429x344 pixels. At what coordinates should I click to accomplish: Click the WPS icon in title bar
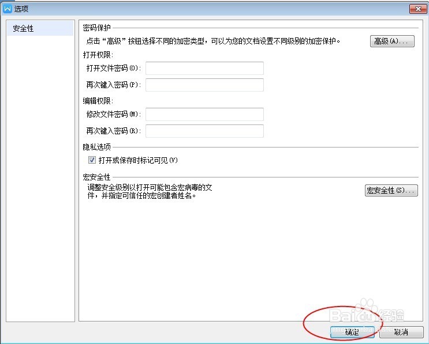click(8, 9)
